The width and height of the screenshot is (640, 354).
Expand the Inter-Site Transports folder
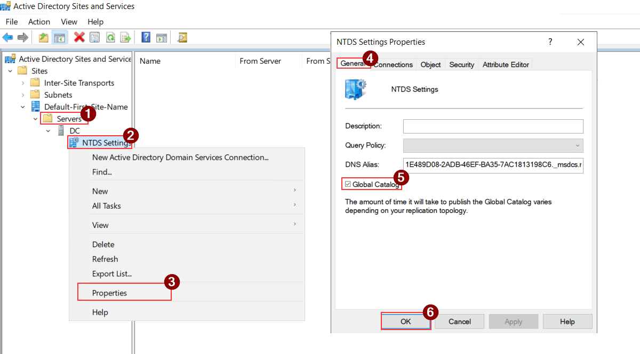22,83
